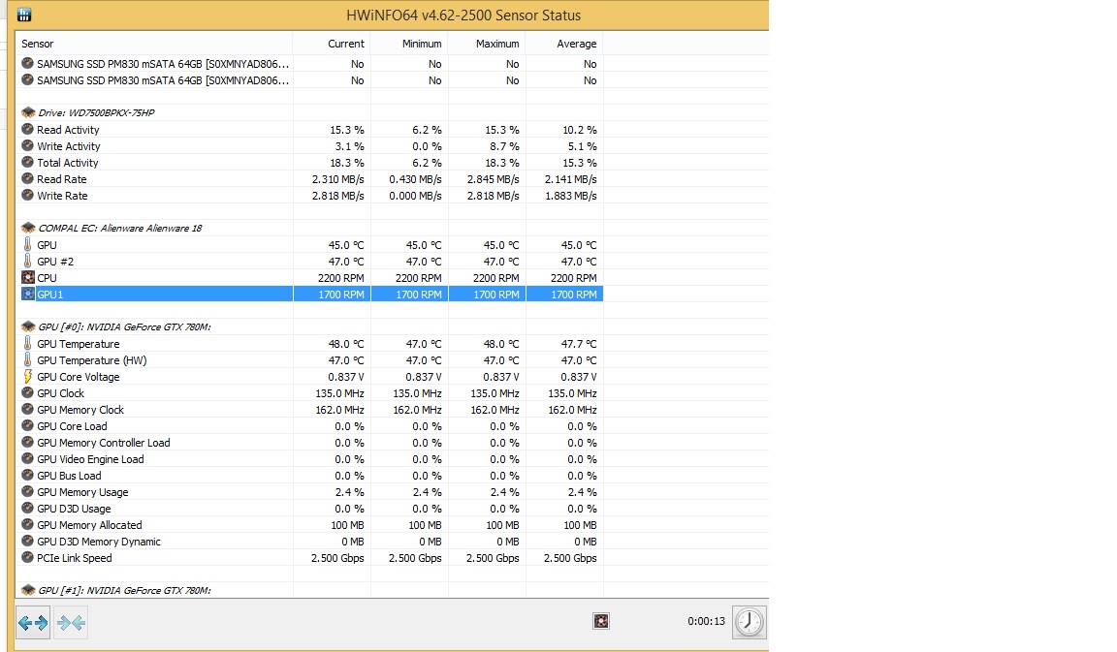Open the fan control icon in bottom bar
The image size is (1117, 652).
pyautogui.click(x=601, y=621)
